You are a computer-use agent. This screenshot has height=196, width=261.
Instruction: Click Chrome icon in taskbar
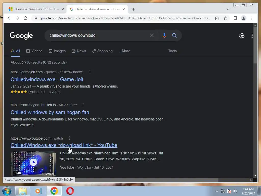pos(54,191)
